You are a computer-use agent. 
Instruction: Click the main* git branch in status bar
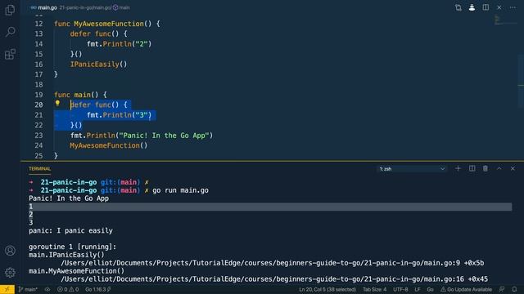(x=28, y=289)
